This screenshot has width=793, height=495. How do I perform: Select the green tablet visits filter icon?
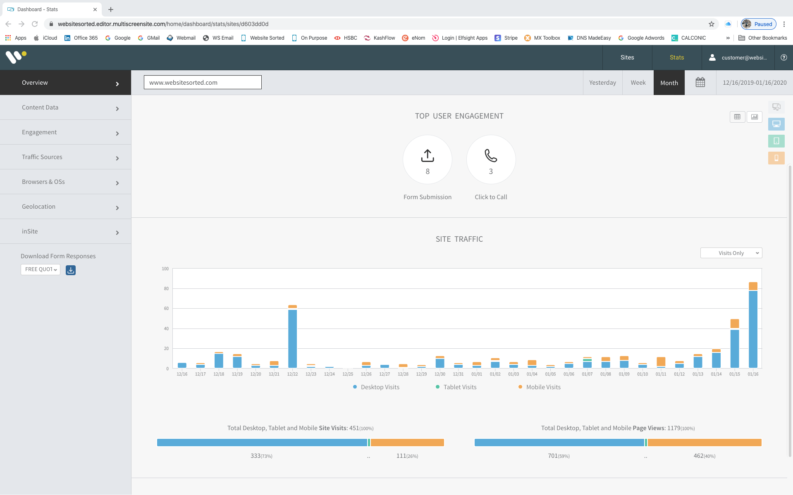(x=776, y=141)
